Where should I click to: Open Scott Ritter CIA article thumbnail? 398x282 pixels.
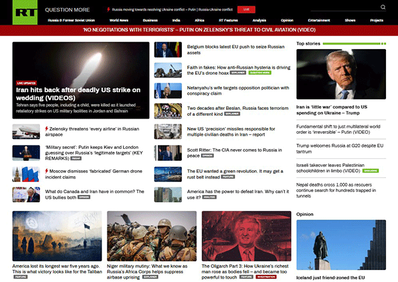tap(168, 153)
